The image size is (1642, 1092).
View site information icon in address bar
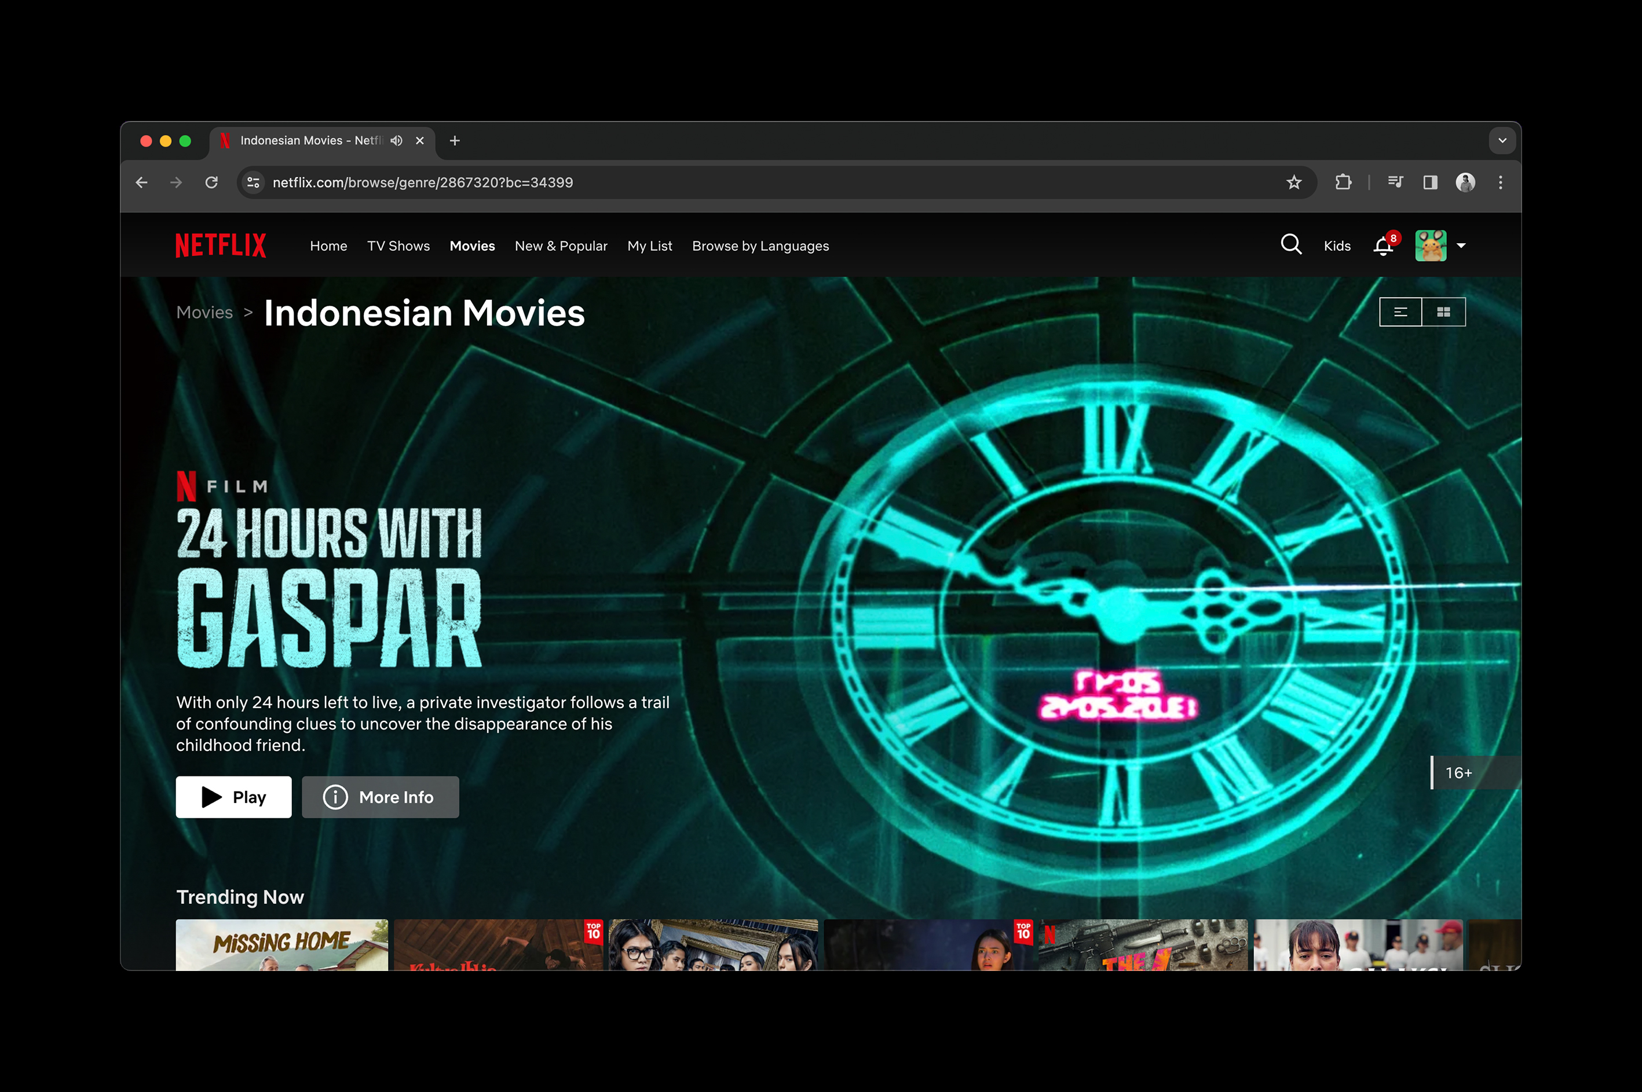click(254, 182)
